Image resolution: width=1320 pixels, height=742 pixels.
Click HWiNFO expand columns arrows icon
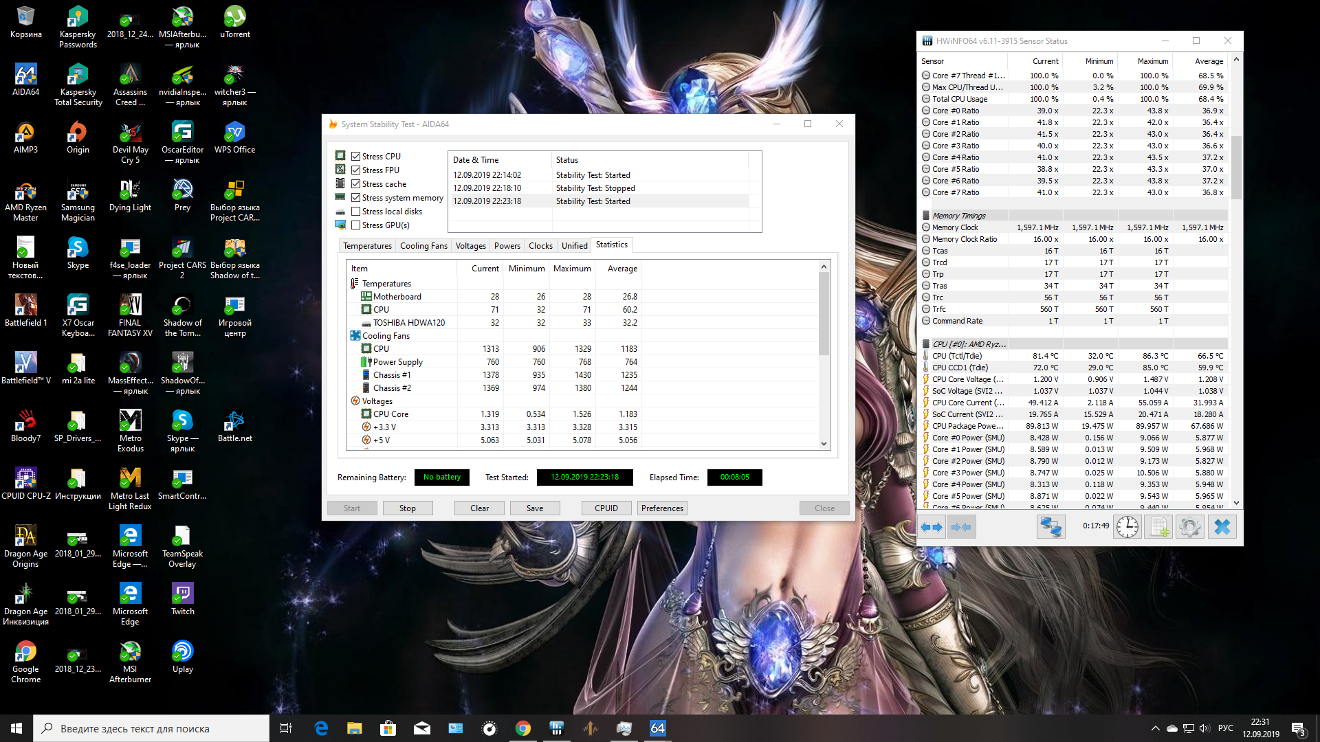coord(932,527)
